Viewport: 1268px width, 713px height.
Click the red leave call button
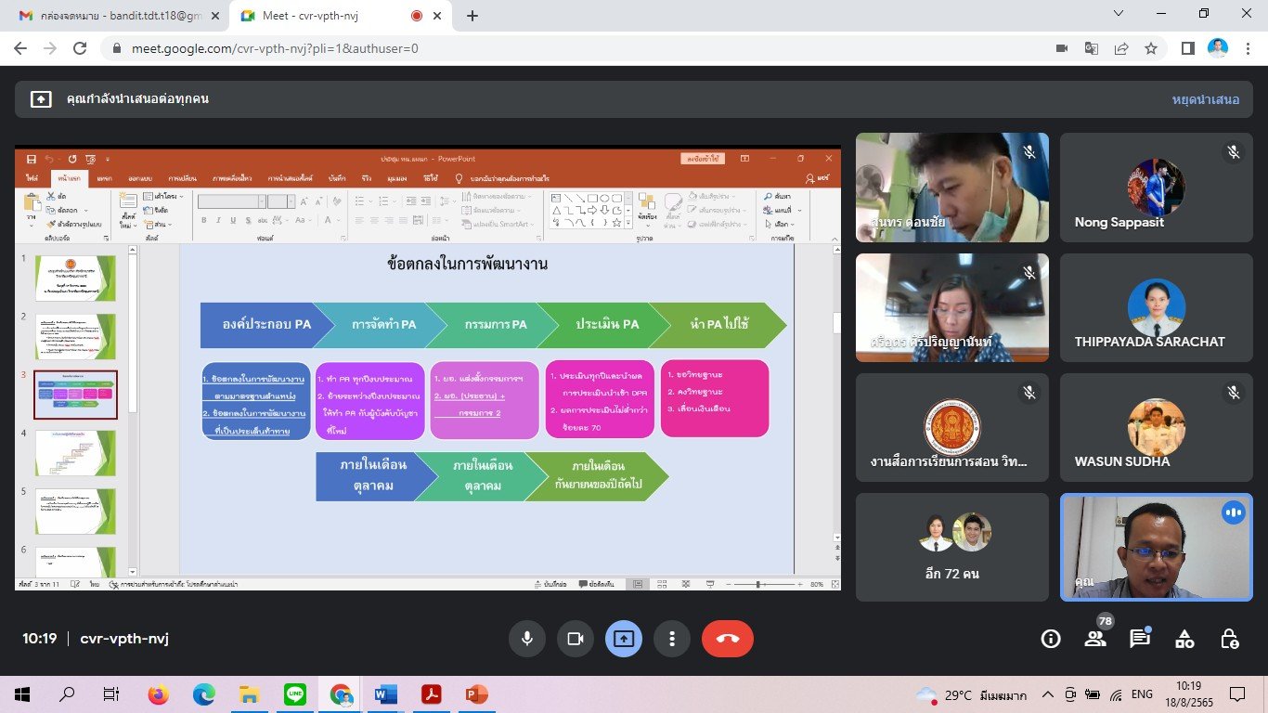click(x=727, y=639)
